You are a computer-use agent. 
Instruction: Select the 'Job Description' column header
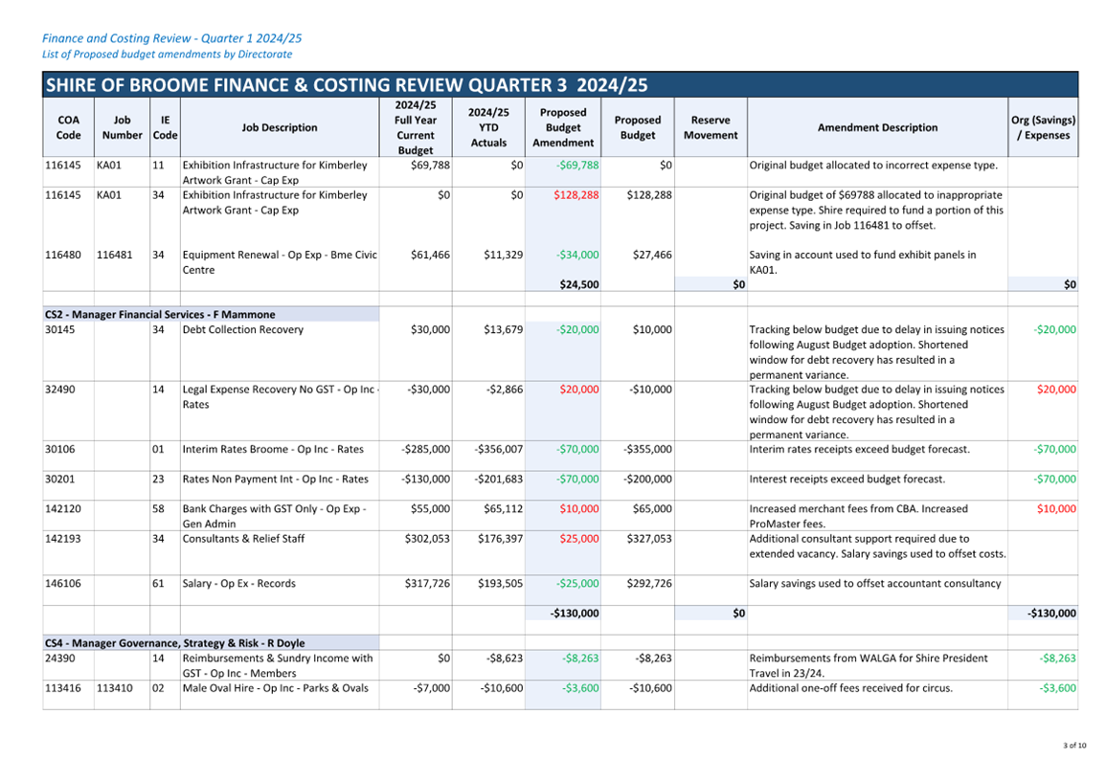[x=280, y=127]
